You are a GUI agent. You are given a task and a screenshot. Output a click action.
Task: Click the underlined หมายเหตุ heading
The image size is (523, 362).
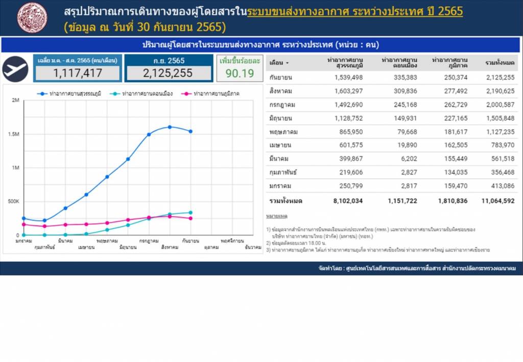click(277, 216)
